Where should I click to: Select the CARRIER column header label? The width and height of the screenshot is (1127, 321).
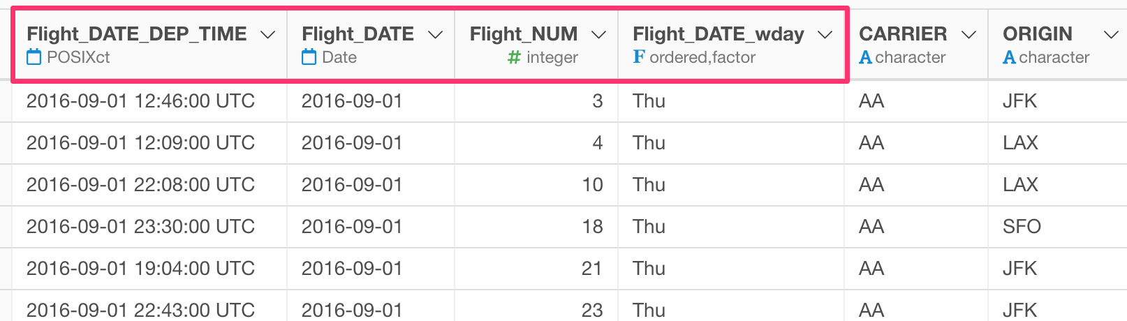903,33
